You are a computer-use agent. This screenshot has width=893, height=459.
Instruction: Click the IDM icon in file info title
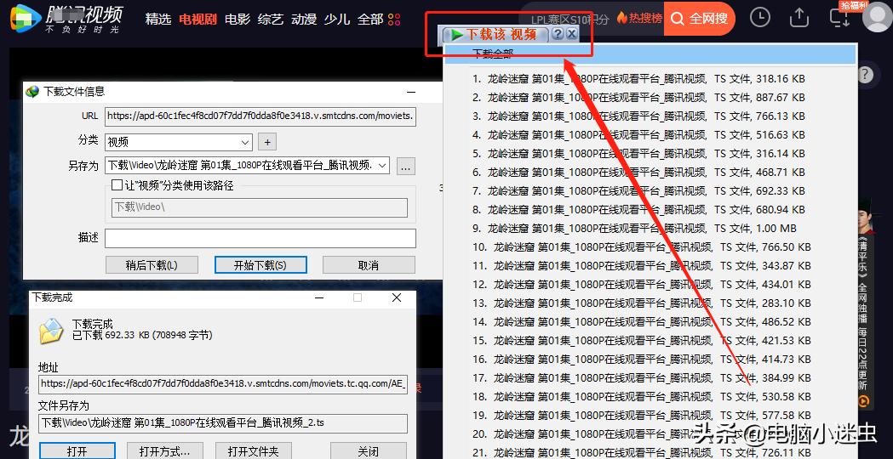pyautogui.click(x=33, y=92)
